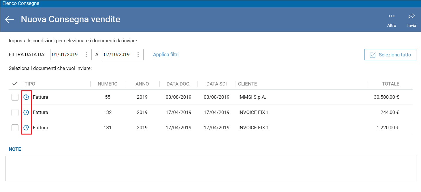Click inside the Note text area

[211, 168]
